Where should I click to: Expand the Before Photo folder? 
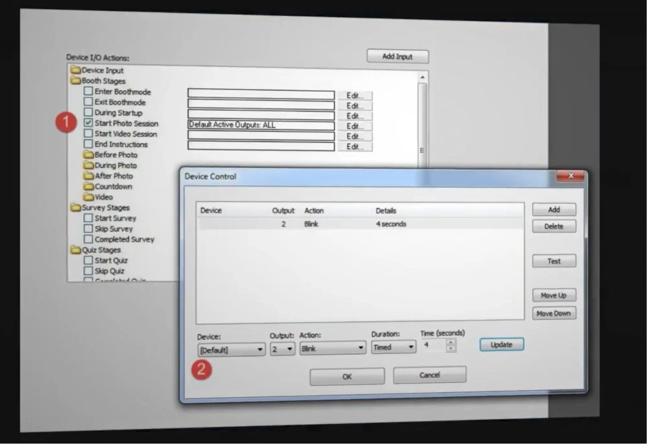coord(110,154)
